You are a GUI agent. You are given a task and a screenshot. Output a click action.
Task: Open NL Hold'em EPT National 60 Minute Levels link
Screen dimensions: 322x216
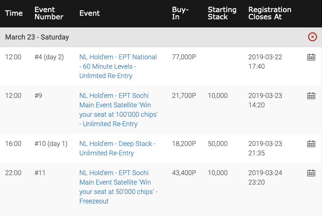click(x=118, y=66)
